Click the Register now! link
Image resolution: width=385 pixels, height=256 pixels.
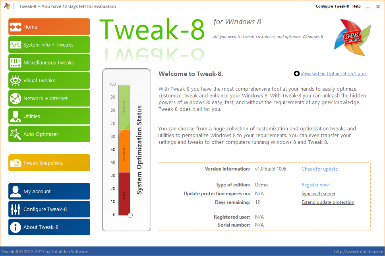click(315, 185)
